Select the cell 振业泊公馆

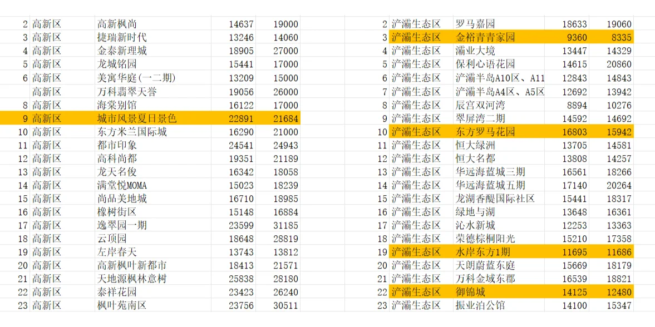[x=499, y=305]
